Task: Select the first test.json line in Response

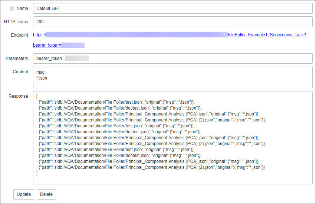Action: pyautogui.click(x=116, y=102)
